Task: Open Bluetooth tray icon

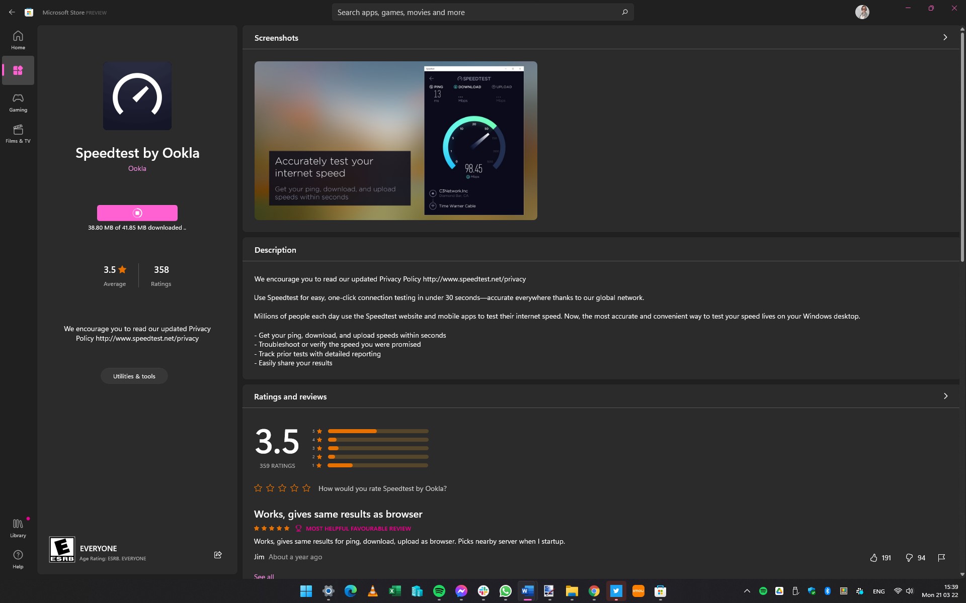Action: [828, 591]
